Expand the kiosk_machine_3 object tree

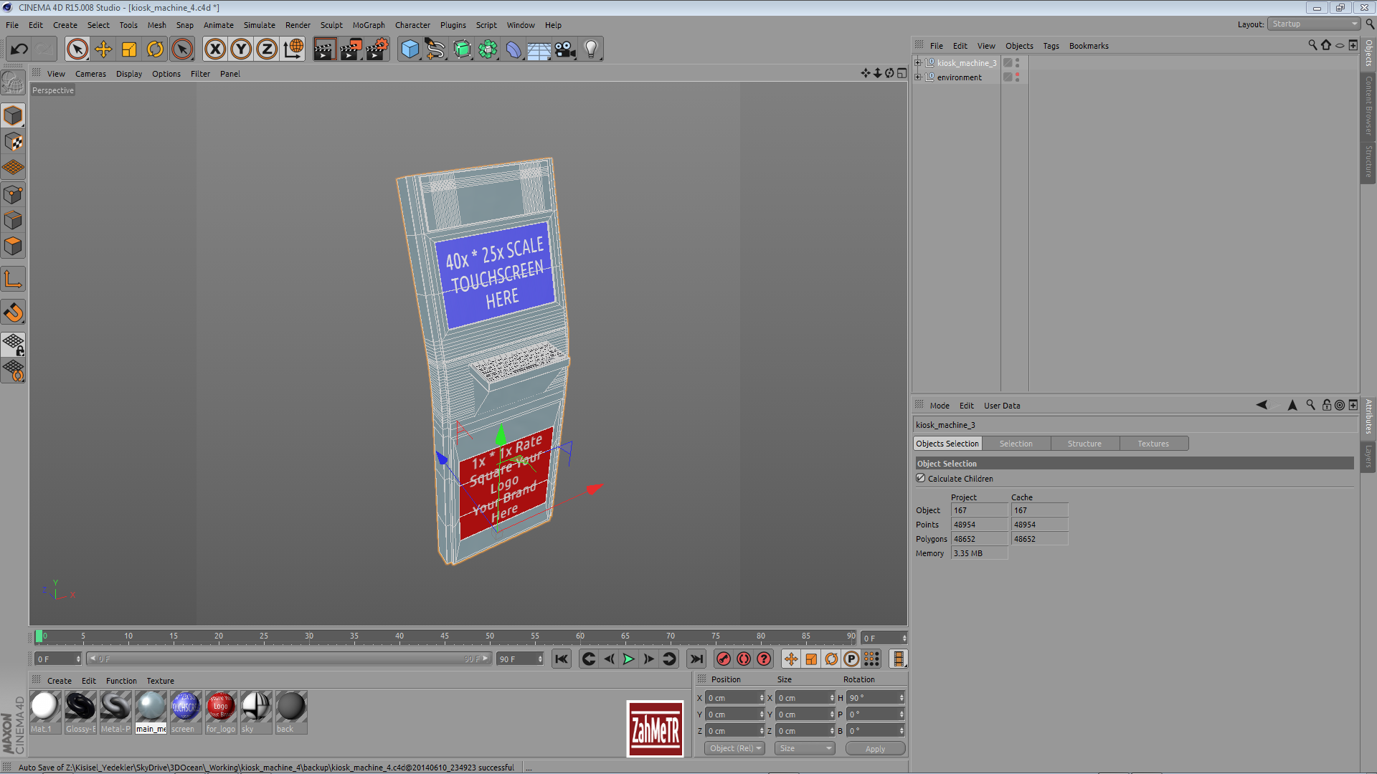918,63
